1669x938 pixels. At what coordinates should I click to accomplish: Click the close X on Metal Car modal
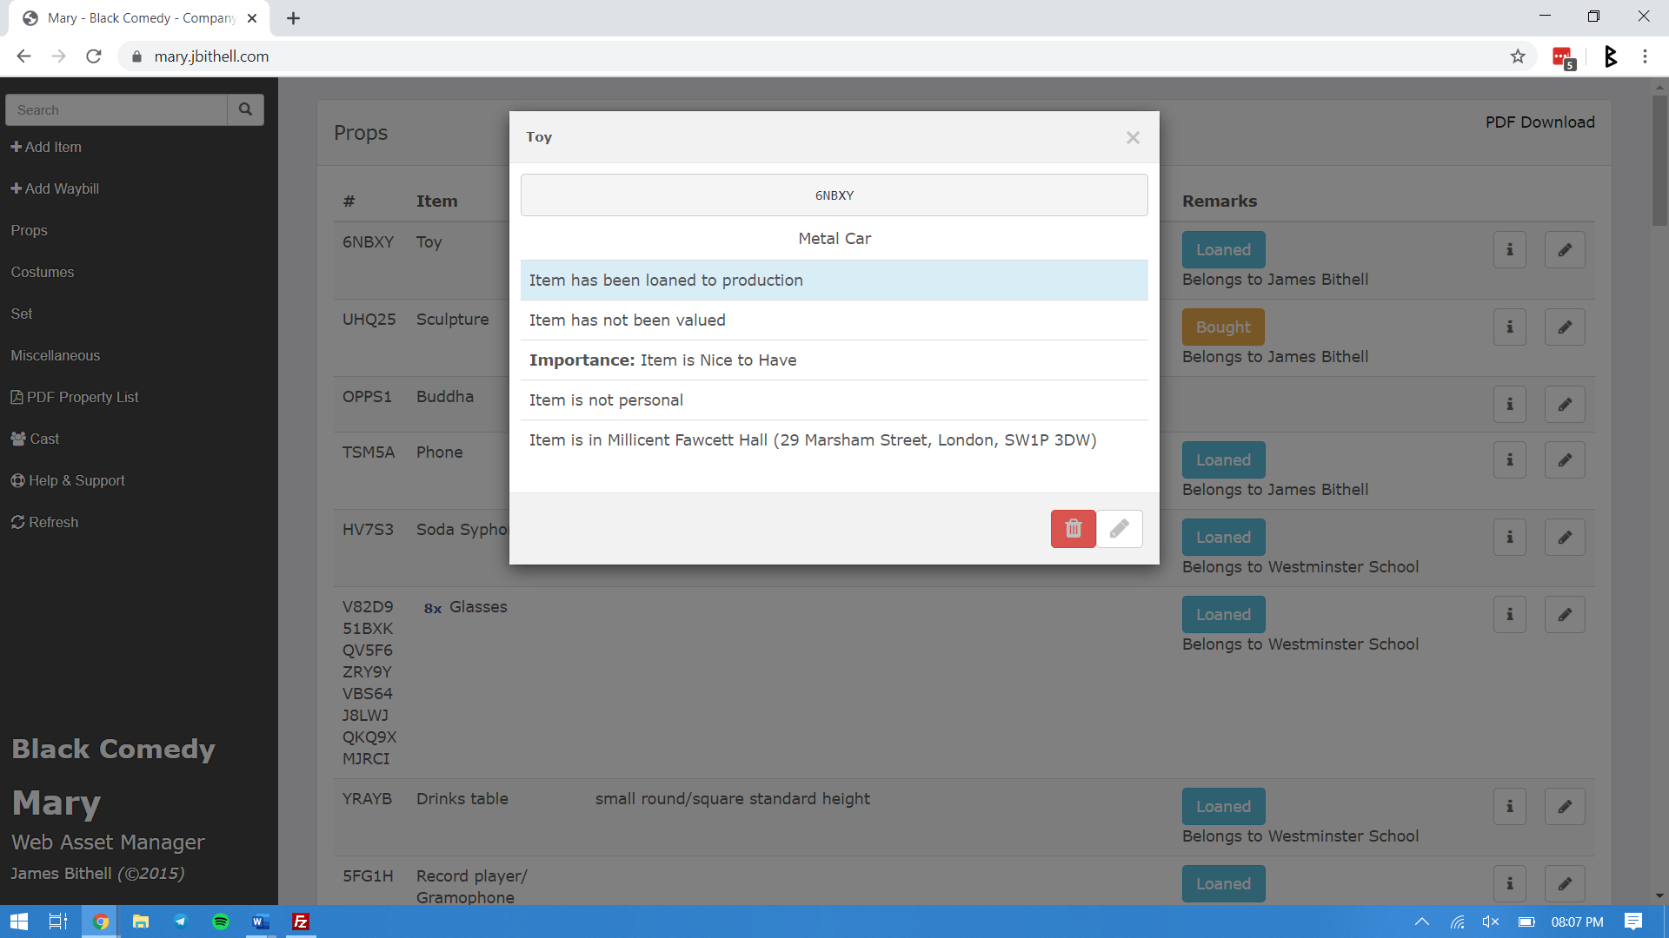click(x=1133, y=137)
